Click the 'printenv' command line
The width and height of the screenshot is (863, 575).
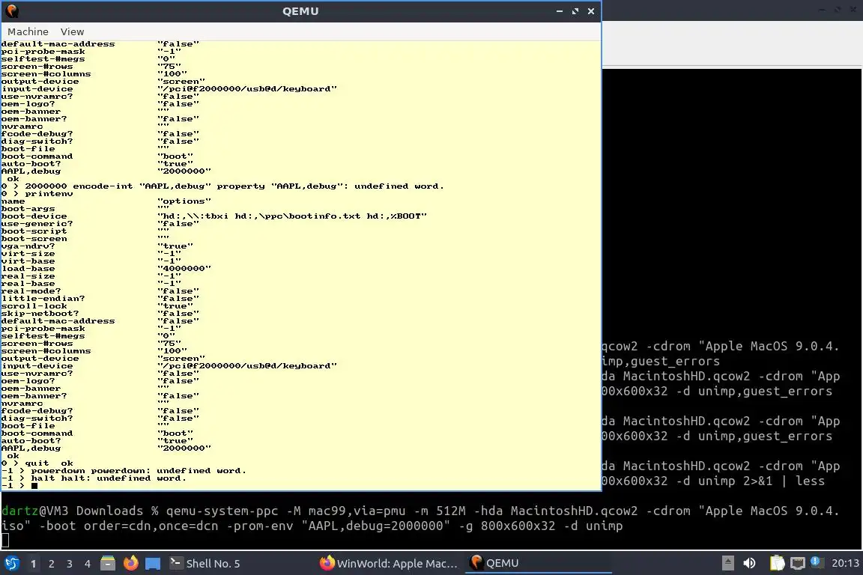pos(37,194)
